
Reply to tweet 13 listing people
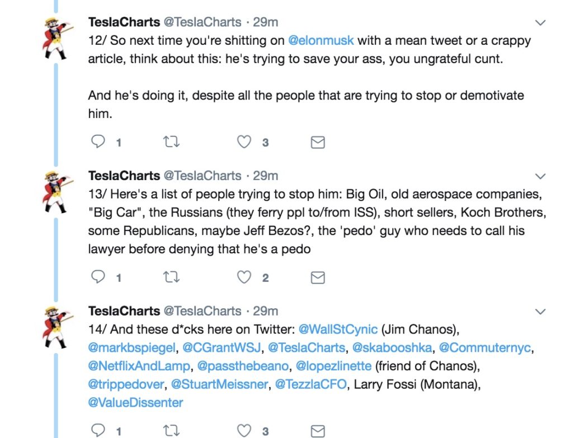coord(98,277)
